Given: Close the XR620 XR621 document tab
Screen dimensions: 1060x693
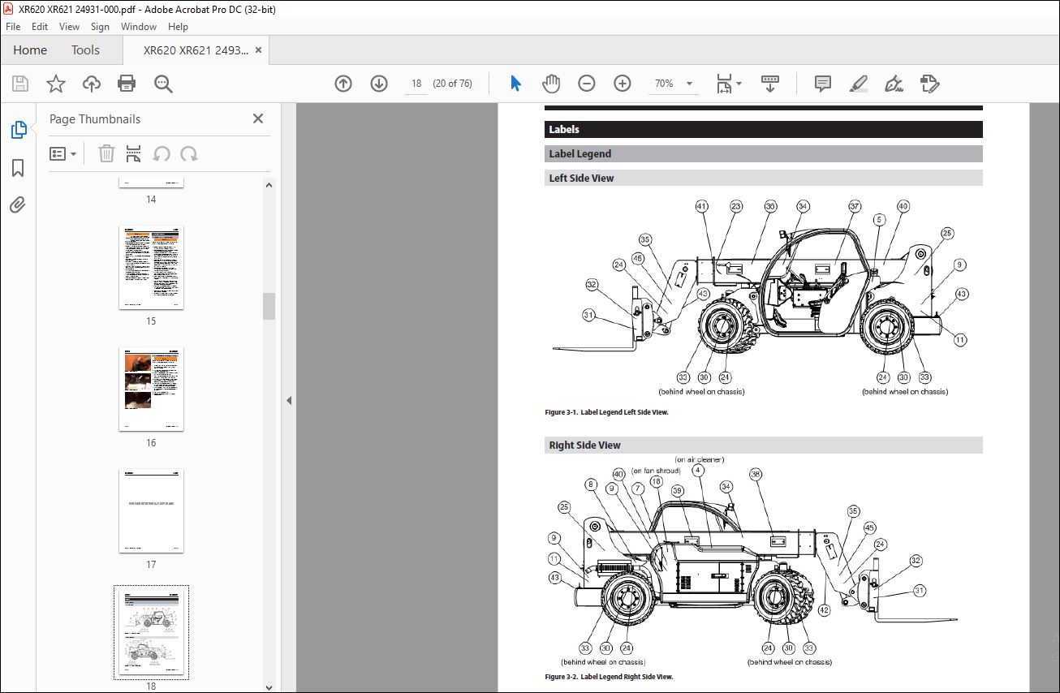Looking at the screenshot, I should point(259,50).
